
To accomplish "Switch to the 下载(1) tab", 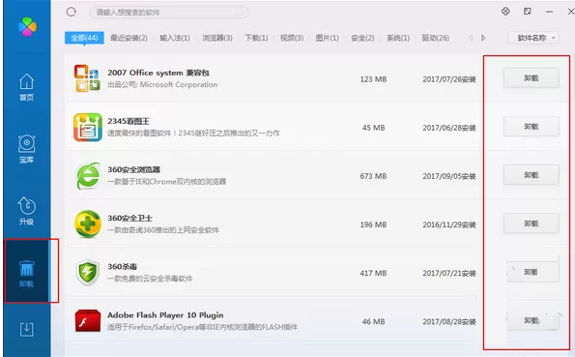I will [x=256, y=38].
